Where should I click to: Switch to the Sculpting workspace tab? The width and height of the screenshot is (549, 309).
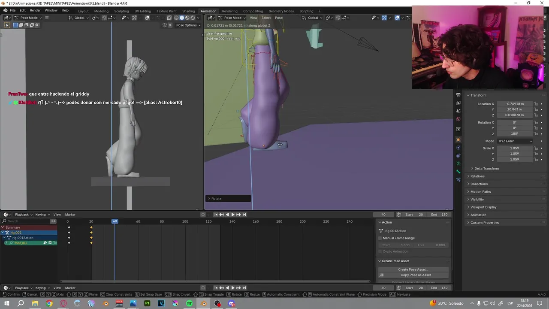[x=121, y=11]
